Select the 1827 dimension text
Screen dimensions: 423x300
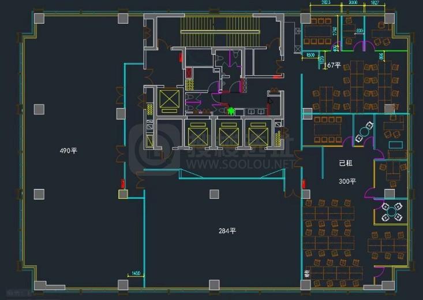[x=375, y=3]
